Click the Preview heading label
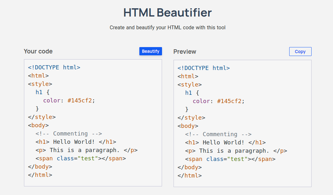Viewport: 333px width, 195px height. pyautogui.click(x=185, y=52)
